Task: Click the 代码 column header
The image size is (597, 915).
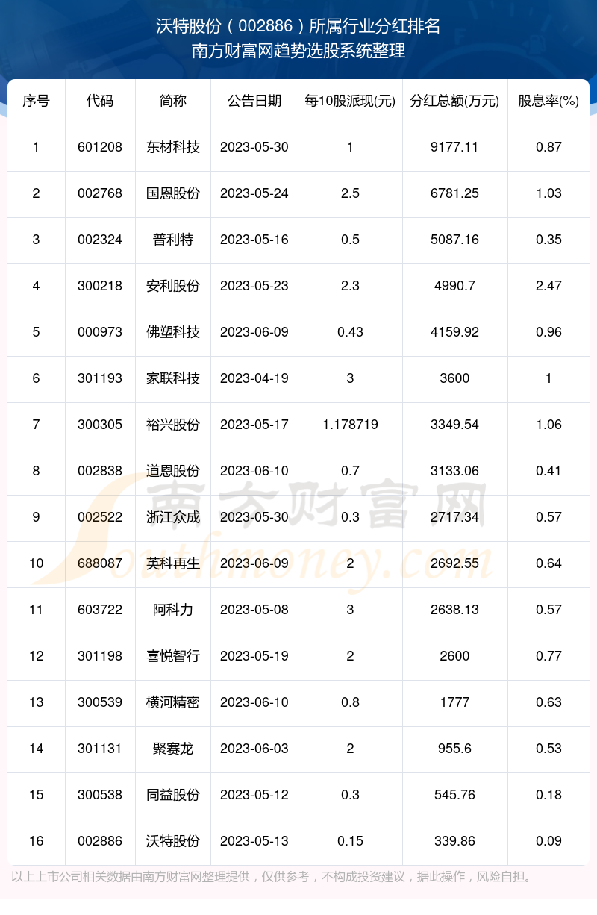Action: 100,101
